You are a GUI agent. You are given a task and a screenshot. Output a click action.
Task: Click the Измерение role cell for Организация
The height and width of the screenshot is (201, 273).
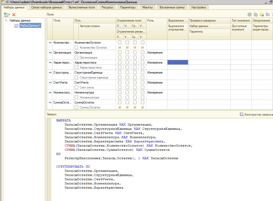pos(157,53)
